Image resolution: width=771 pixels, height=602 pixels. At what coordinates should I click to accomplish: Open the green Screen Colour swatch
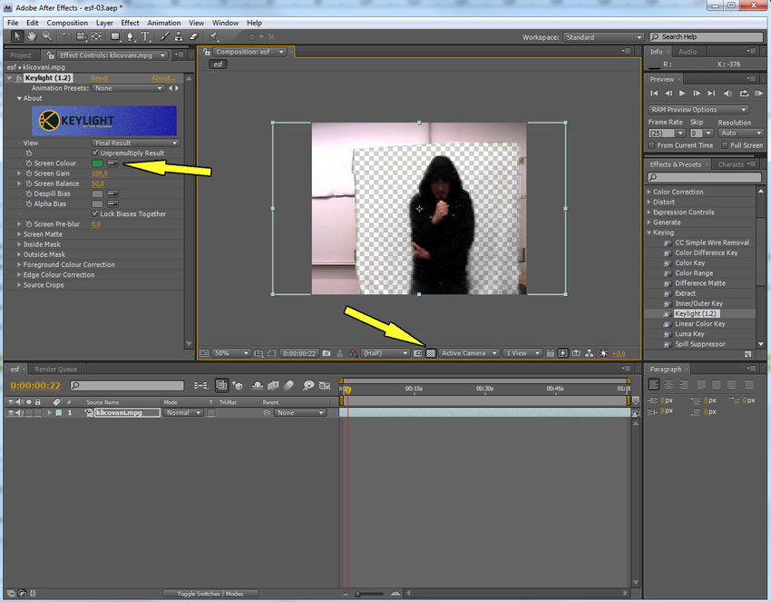pyautogui.click(x=97, y=163)
